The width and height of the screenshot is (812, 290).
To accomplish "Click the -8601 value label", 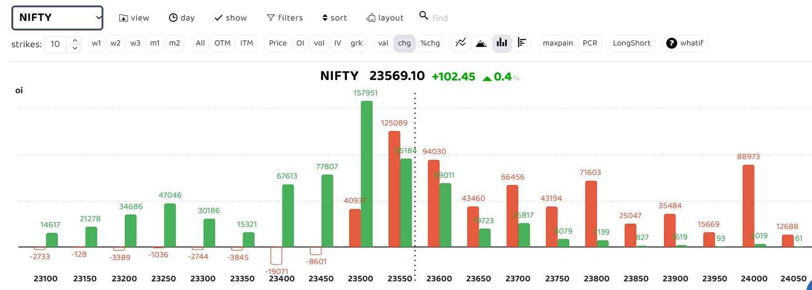I will click(x=317, y=261).
